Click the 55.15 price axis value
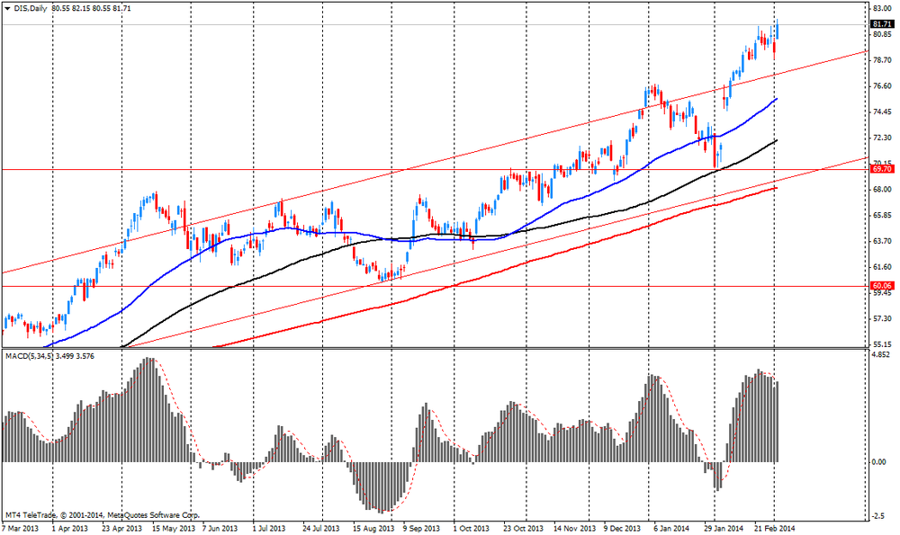The height and width of the screenshot is (535, 900). [x=882, y=344]
